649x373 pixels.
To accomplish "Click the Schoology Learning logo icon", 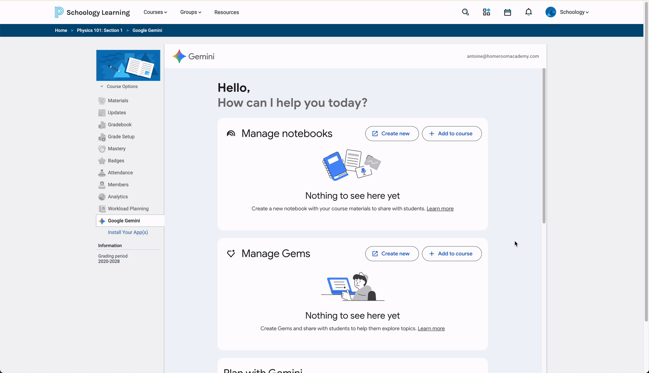I will (59, 12).
